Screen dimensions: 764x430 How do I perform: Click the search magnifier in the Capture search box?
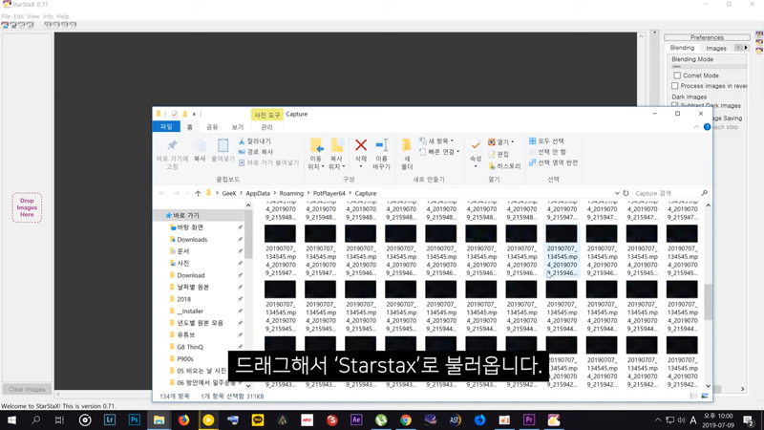click(x=704, y=193)
